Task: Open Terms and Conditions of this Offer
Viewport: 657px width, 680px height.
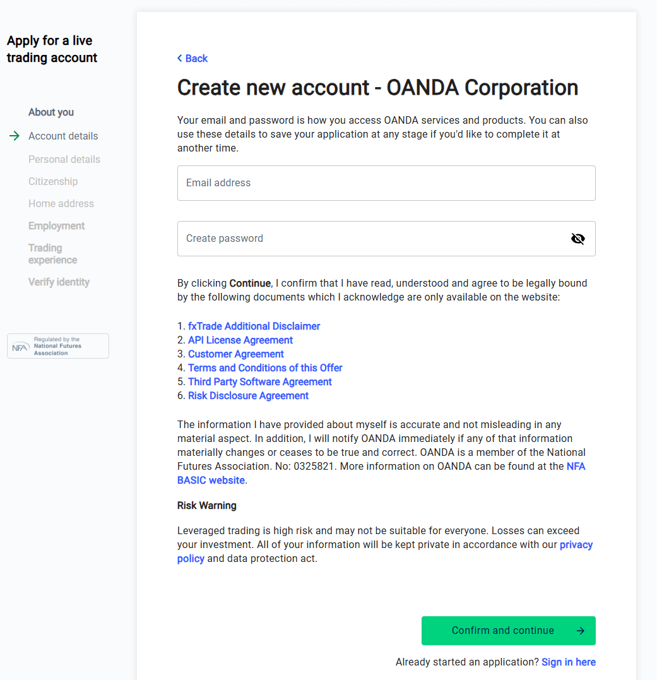Action: 265,367
